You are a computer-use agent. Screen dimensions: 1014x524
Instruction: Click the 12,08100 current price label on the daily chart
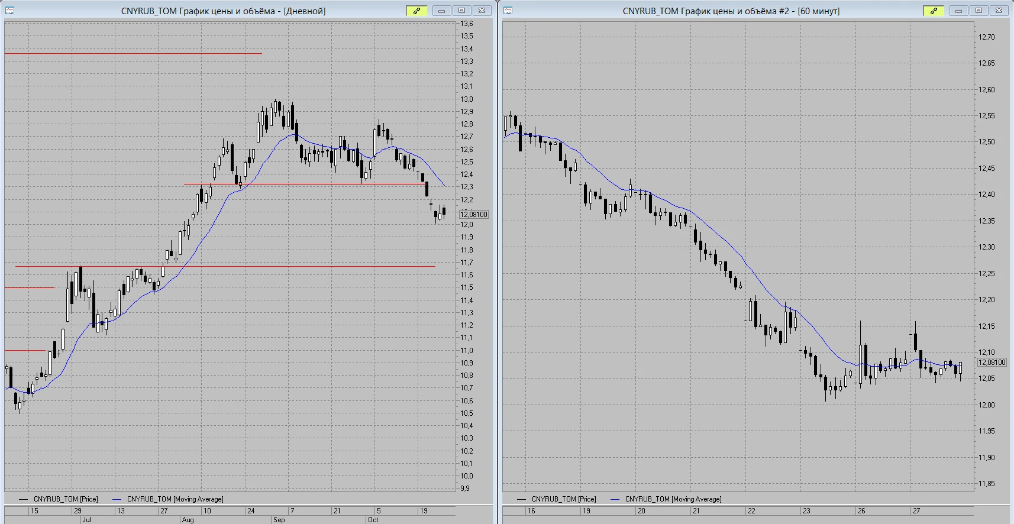[474, 214]
